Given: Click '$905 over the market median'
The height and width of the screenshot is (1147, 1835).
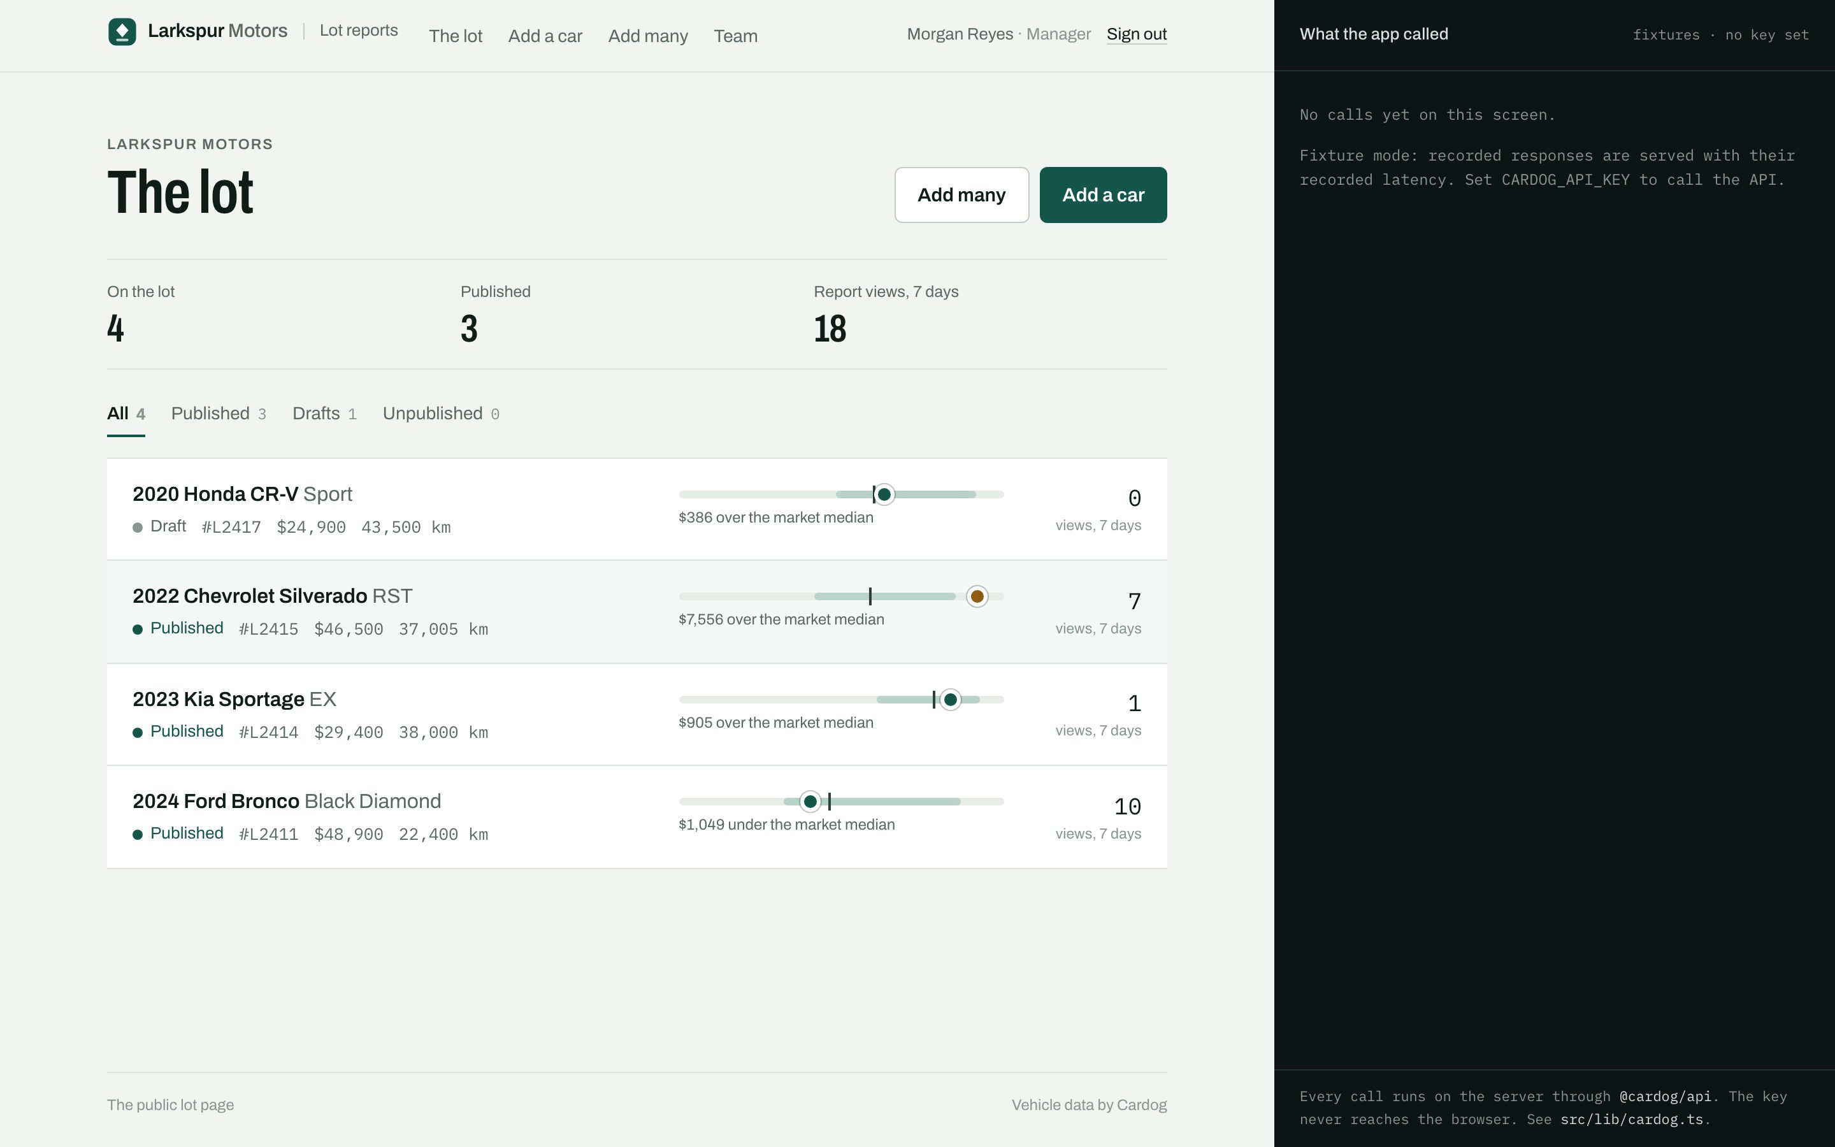Looking at the screenshot, I should coord(775,723).
